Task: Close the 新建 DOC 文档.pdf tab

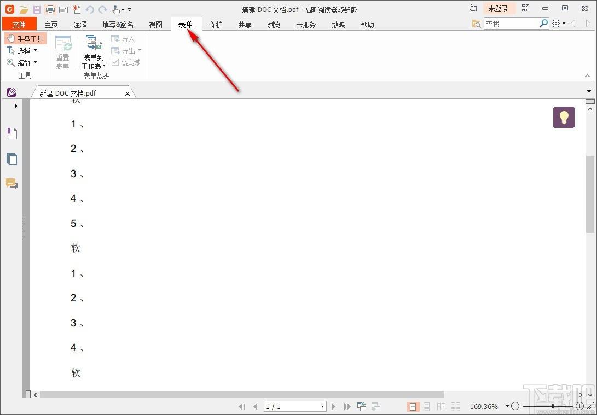Action: pyautogui.click(x=127, y=93)
